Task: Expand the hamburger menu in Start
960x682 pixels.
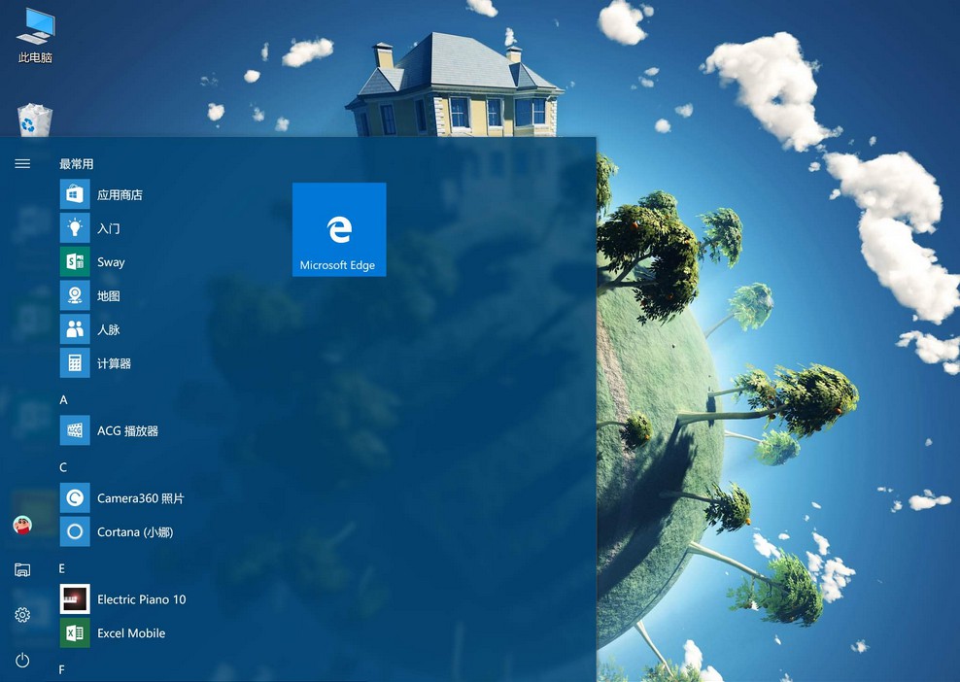Action: tap(22, 163)
